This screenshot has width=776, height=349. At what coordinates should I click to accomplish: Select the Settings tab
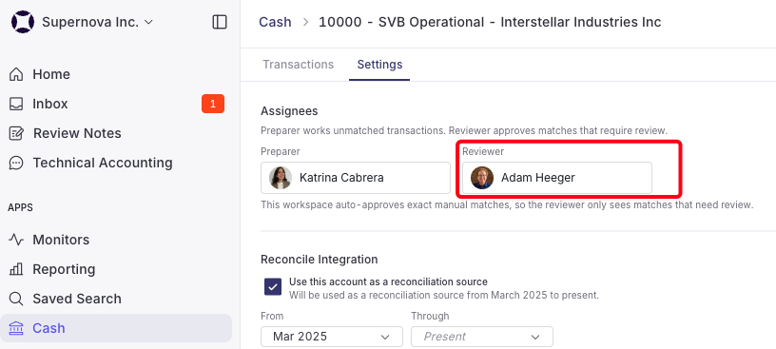click(x=379, y=65)
